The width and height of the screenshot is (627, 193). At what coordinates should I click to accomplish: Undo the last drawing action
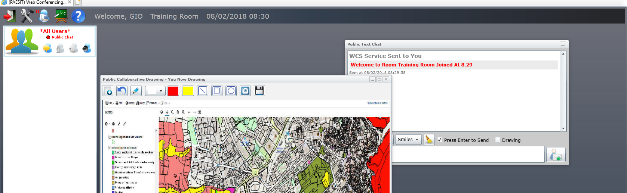pyautogui.click(x=122, y=91)
